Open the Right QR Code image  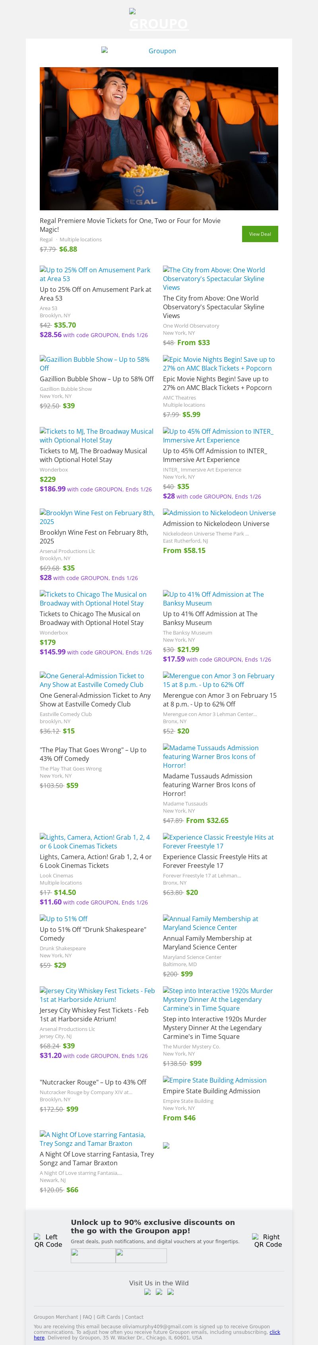tap(268, 1240)
